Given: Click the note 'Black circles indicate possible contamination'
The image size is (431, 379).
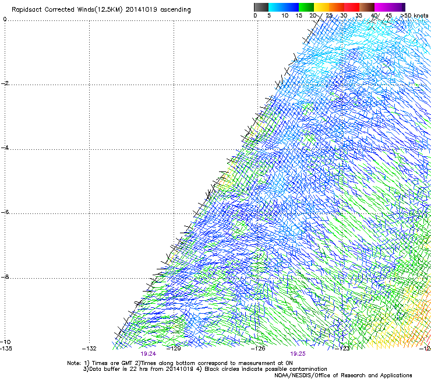Looking at the screenshot, I should click(x=266, y=369).
